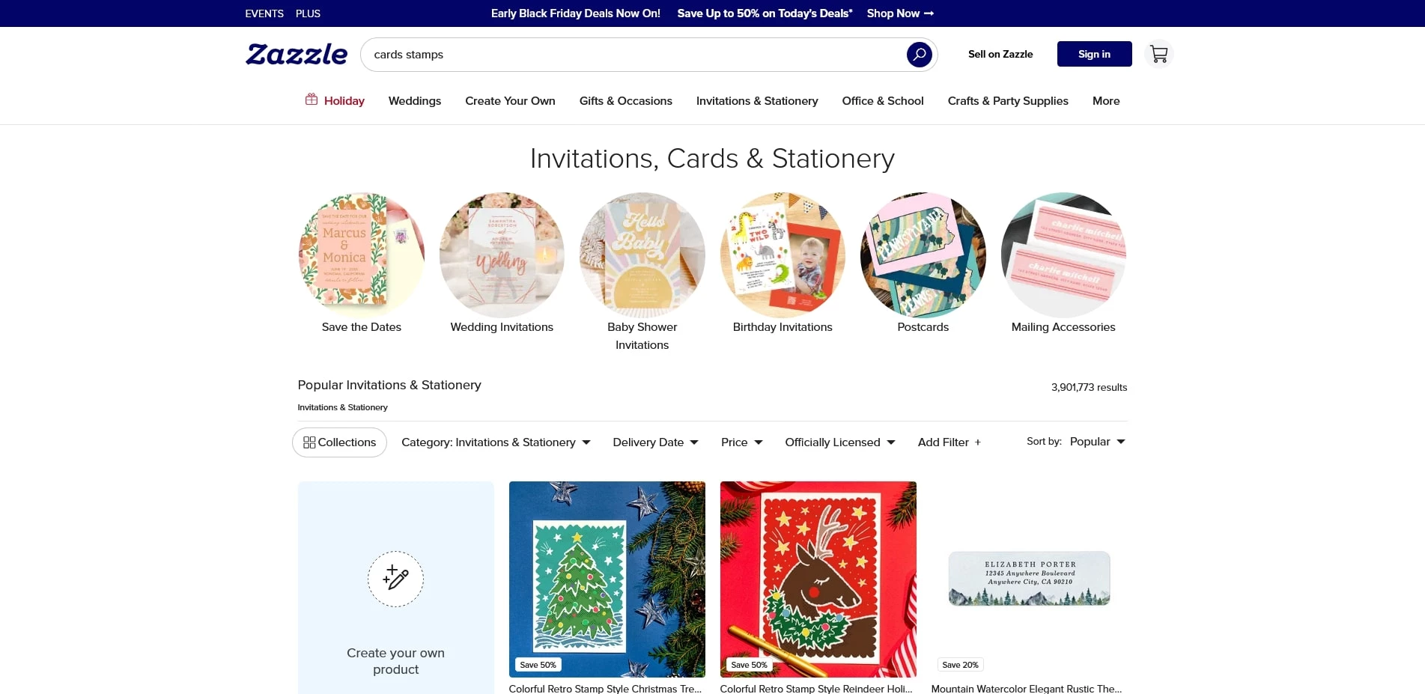This screenshot has height=694, width=1425.
Task: Open the Delivery Date filter dropdown
Action: click(x=655, y=442)
